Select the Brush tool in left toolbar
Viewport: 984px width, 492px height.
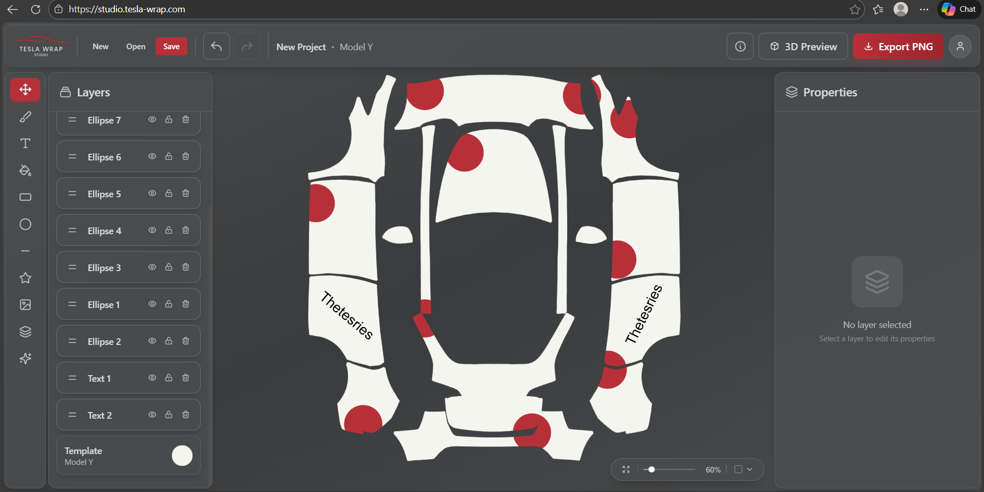click(25, 117)
